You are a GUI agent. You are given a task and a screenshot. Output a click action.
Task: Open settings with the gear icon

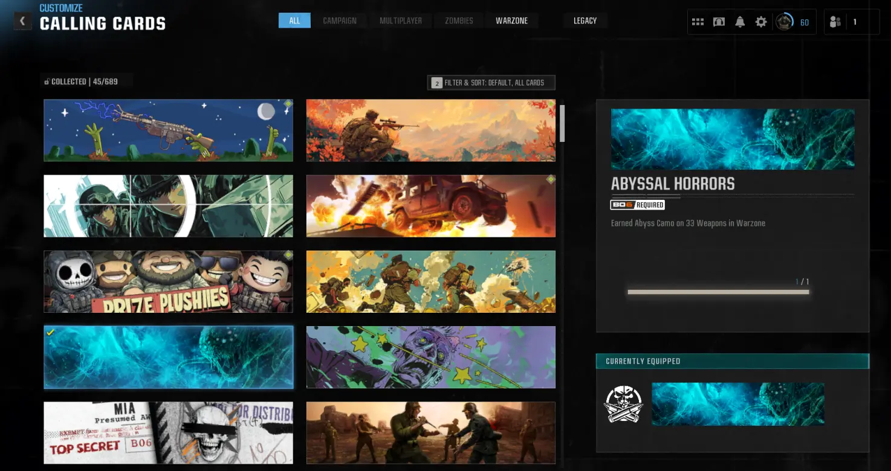pos(761,22)
